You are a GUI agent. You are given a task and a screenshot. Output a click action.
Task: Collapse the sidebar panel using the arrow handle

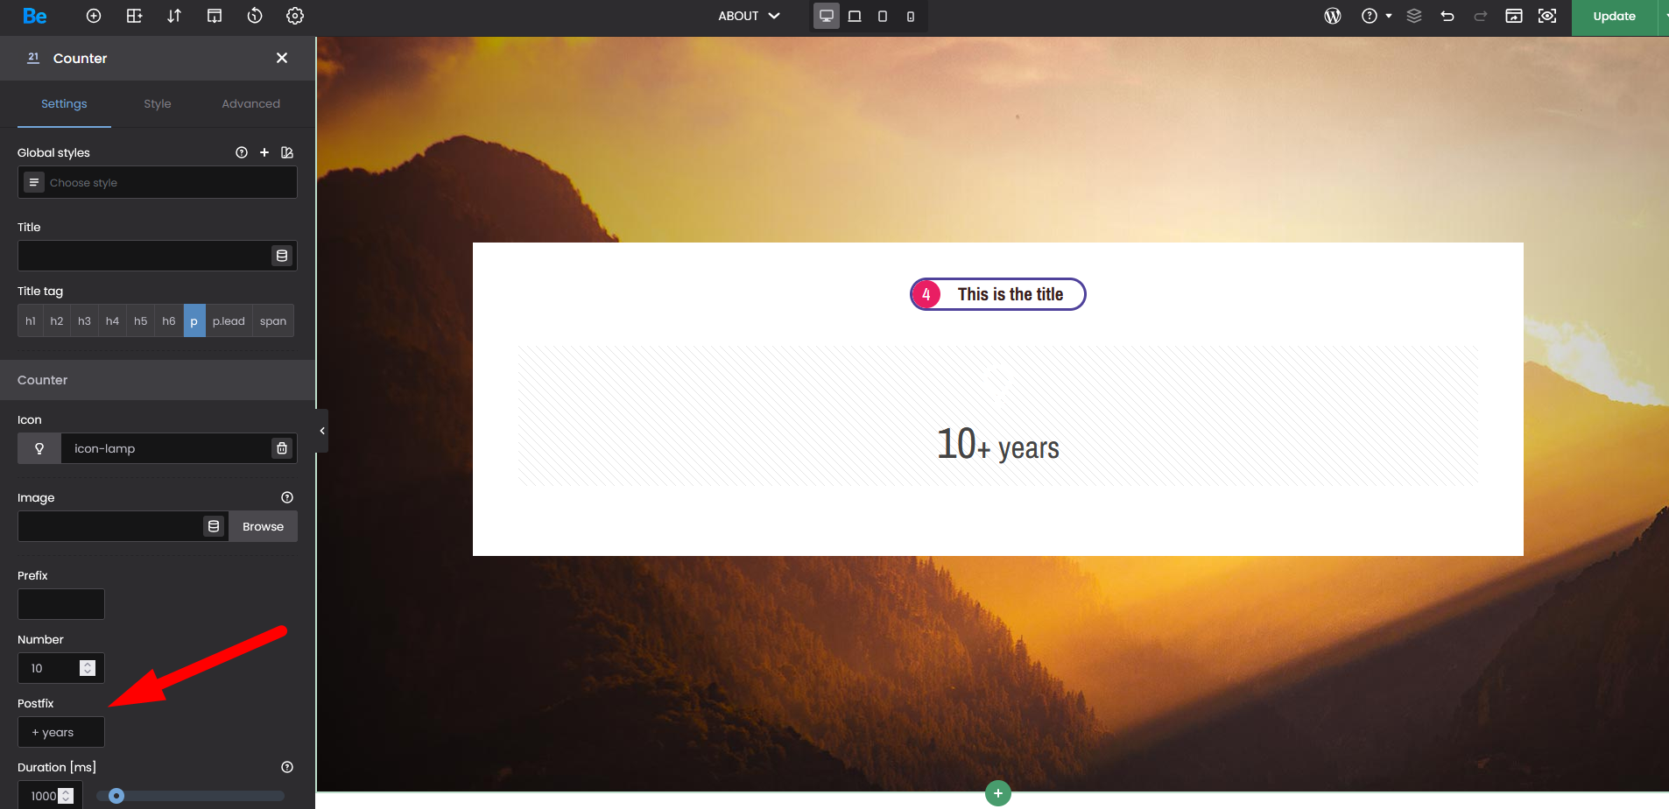(x=322, y=431)
